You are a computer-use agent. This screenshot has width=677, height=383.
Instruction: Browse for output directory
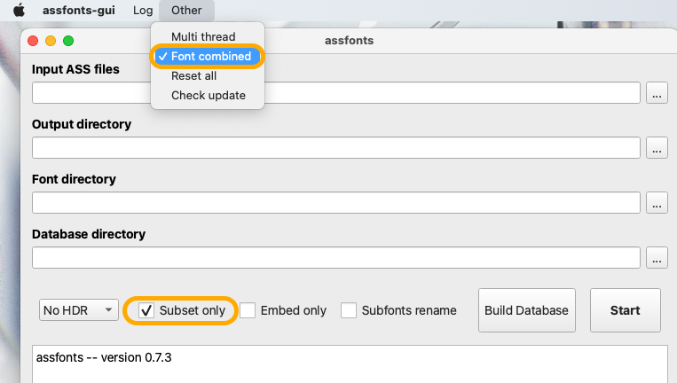[657, 148]
